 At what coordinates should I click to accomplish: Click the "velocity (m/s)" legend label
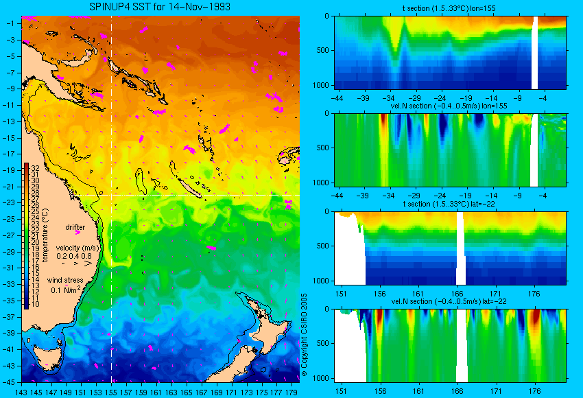click(78, 248)
